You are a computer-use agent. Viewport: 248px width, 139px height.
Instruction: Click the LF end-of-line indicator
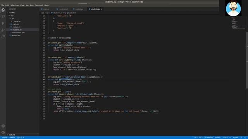coord(230,137)
